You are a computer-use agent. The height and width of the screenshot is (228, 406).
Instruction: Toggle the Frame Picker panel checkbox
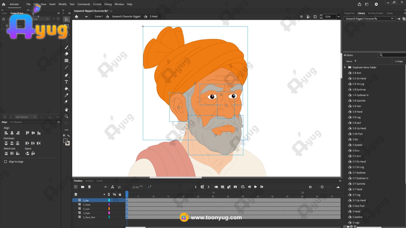point(4,19)
